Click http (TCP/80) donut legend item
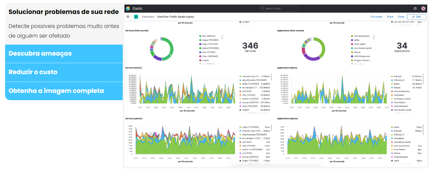Screen dimensions: 431x170 tap(207, 52)
